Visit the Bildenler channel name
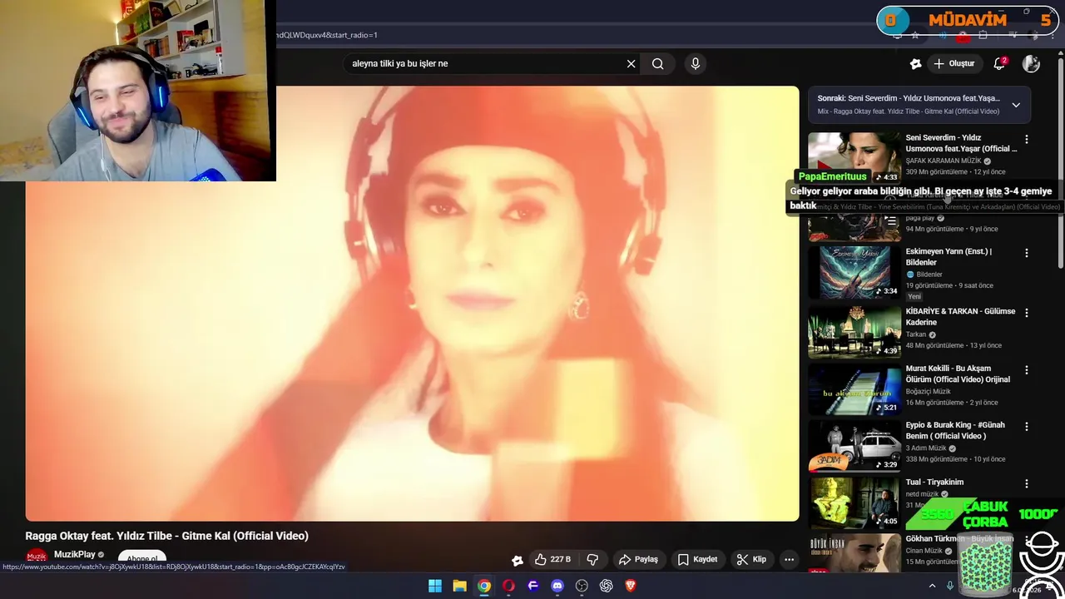Image resolution: width=1065 pixels, height=599 pixels. (929, 275)
